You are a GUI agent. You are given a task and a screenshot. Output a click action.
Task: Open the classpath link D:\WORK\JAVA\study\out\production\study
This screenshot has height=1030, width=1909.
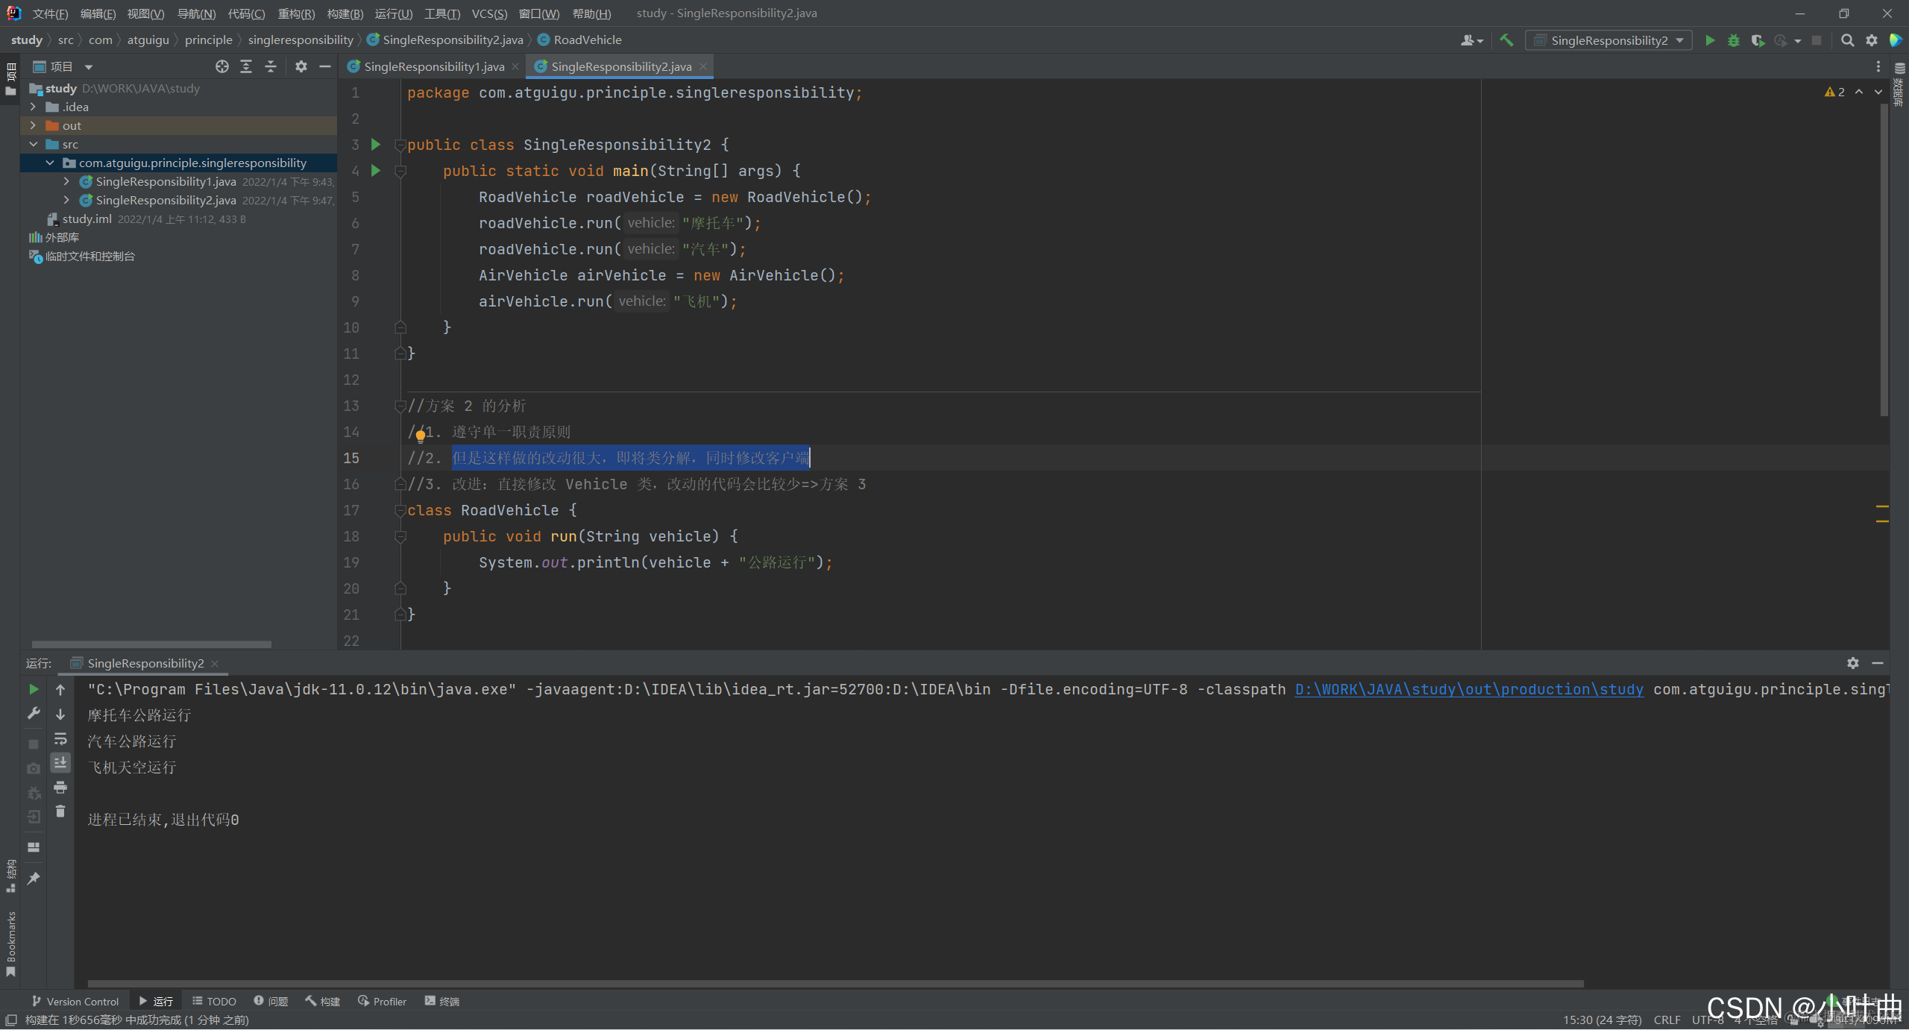click(1468, 689)
